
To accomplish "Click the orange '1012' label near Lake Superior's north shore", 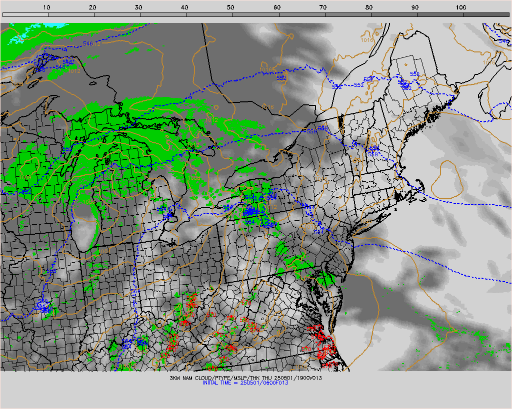I will pyautogui.click(x=74, y=71).
